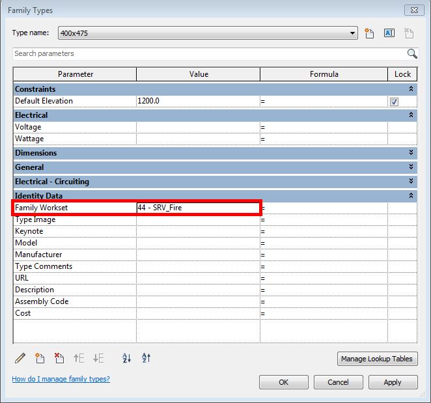
Task: Select the Keynote parameter name
Action: (x=29, y=231)
